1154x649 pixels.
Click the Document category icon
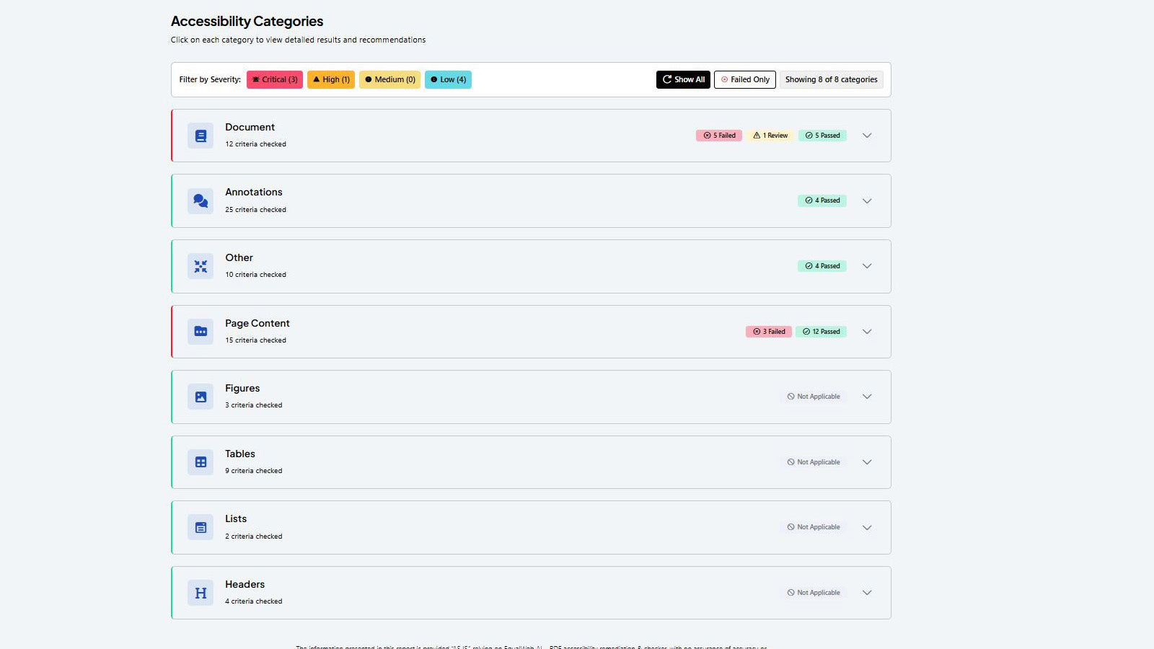201,136
